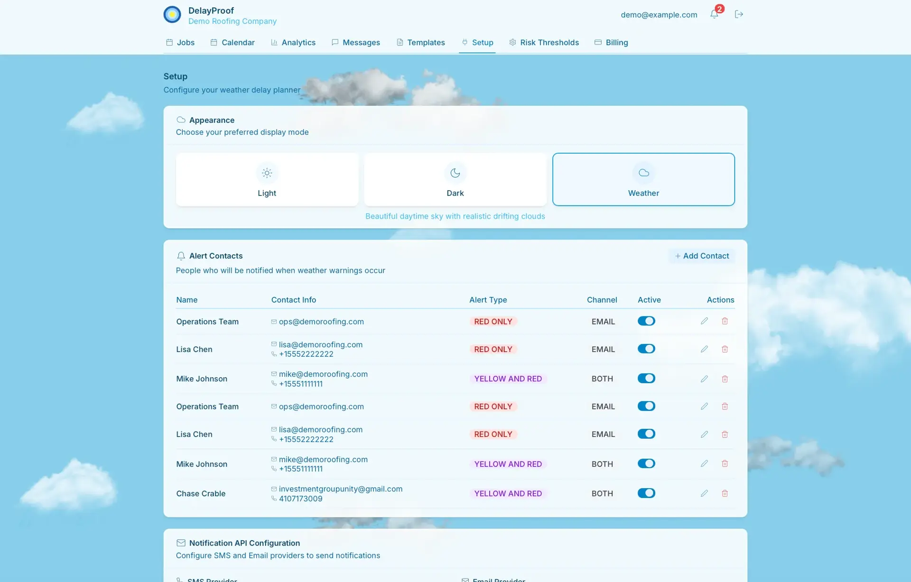Screen dimensions: 911x582
Task: Toggle the second Lisa Chen active switch
Action: click(x=646, y=434)
